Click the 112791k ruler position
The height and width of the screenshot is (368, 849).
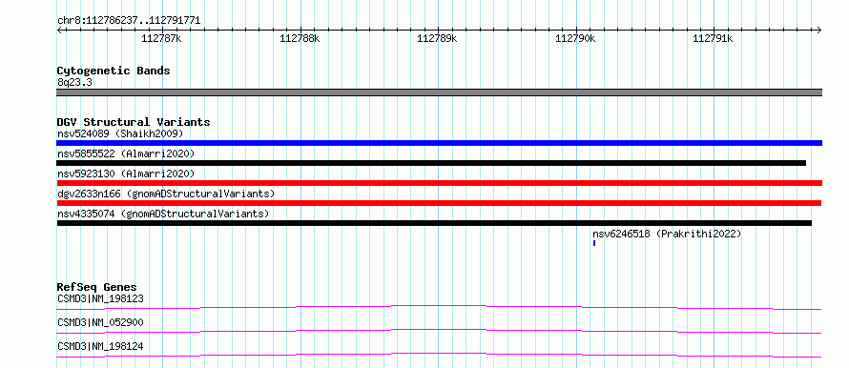coord(714,38)
